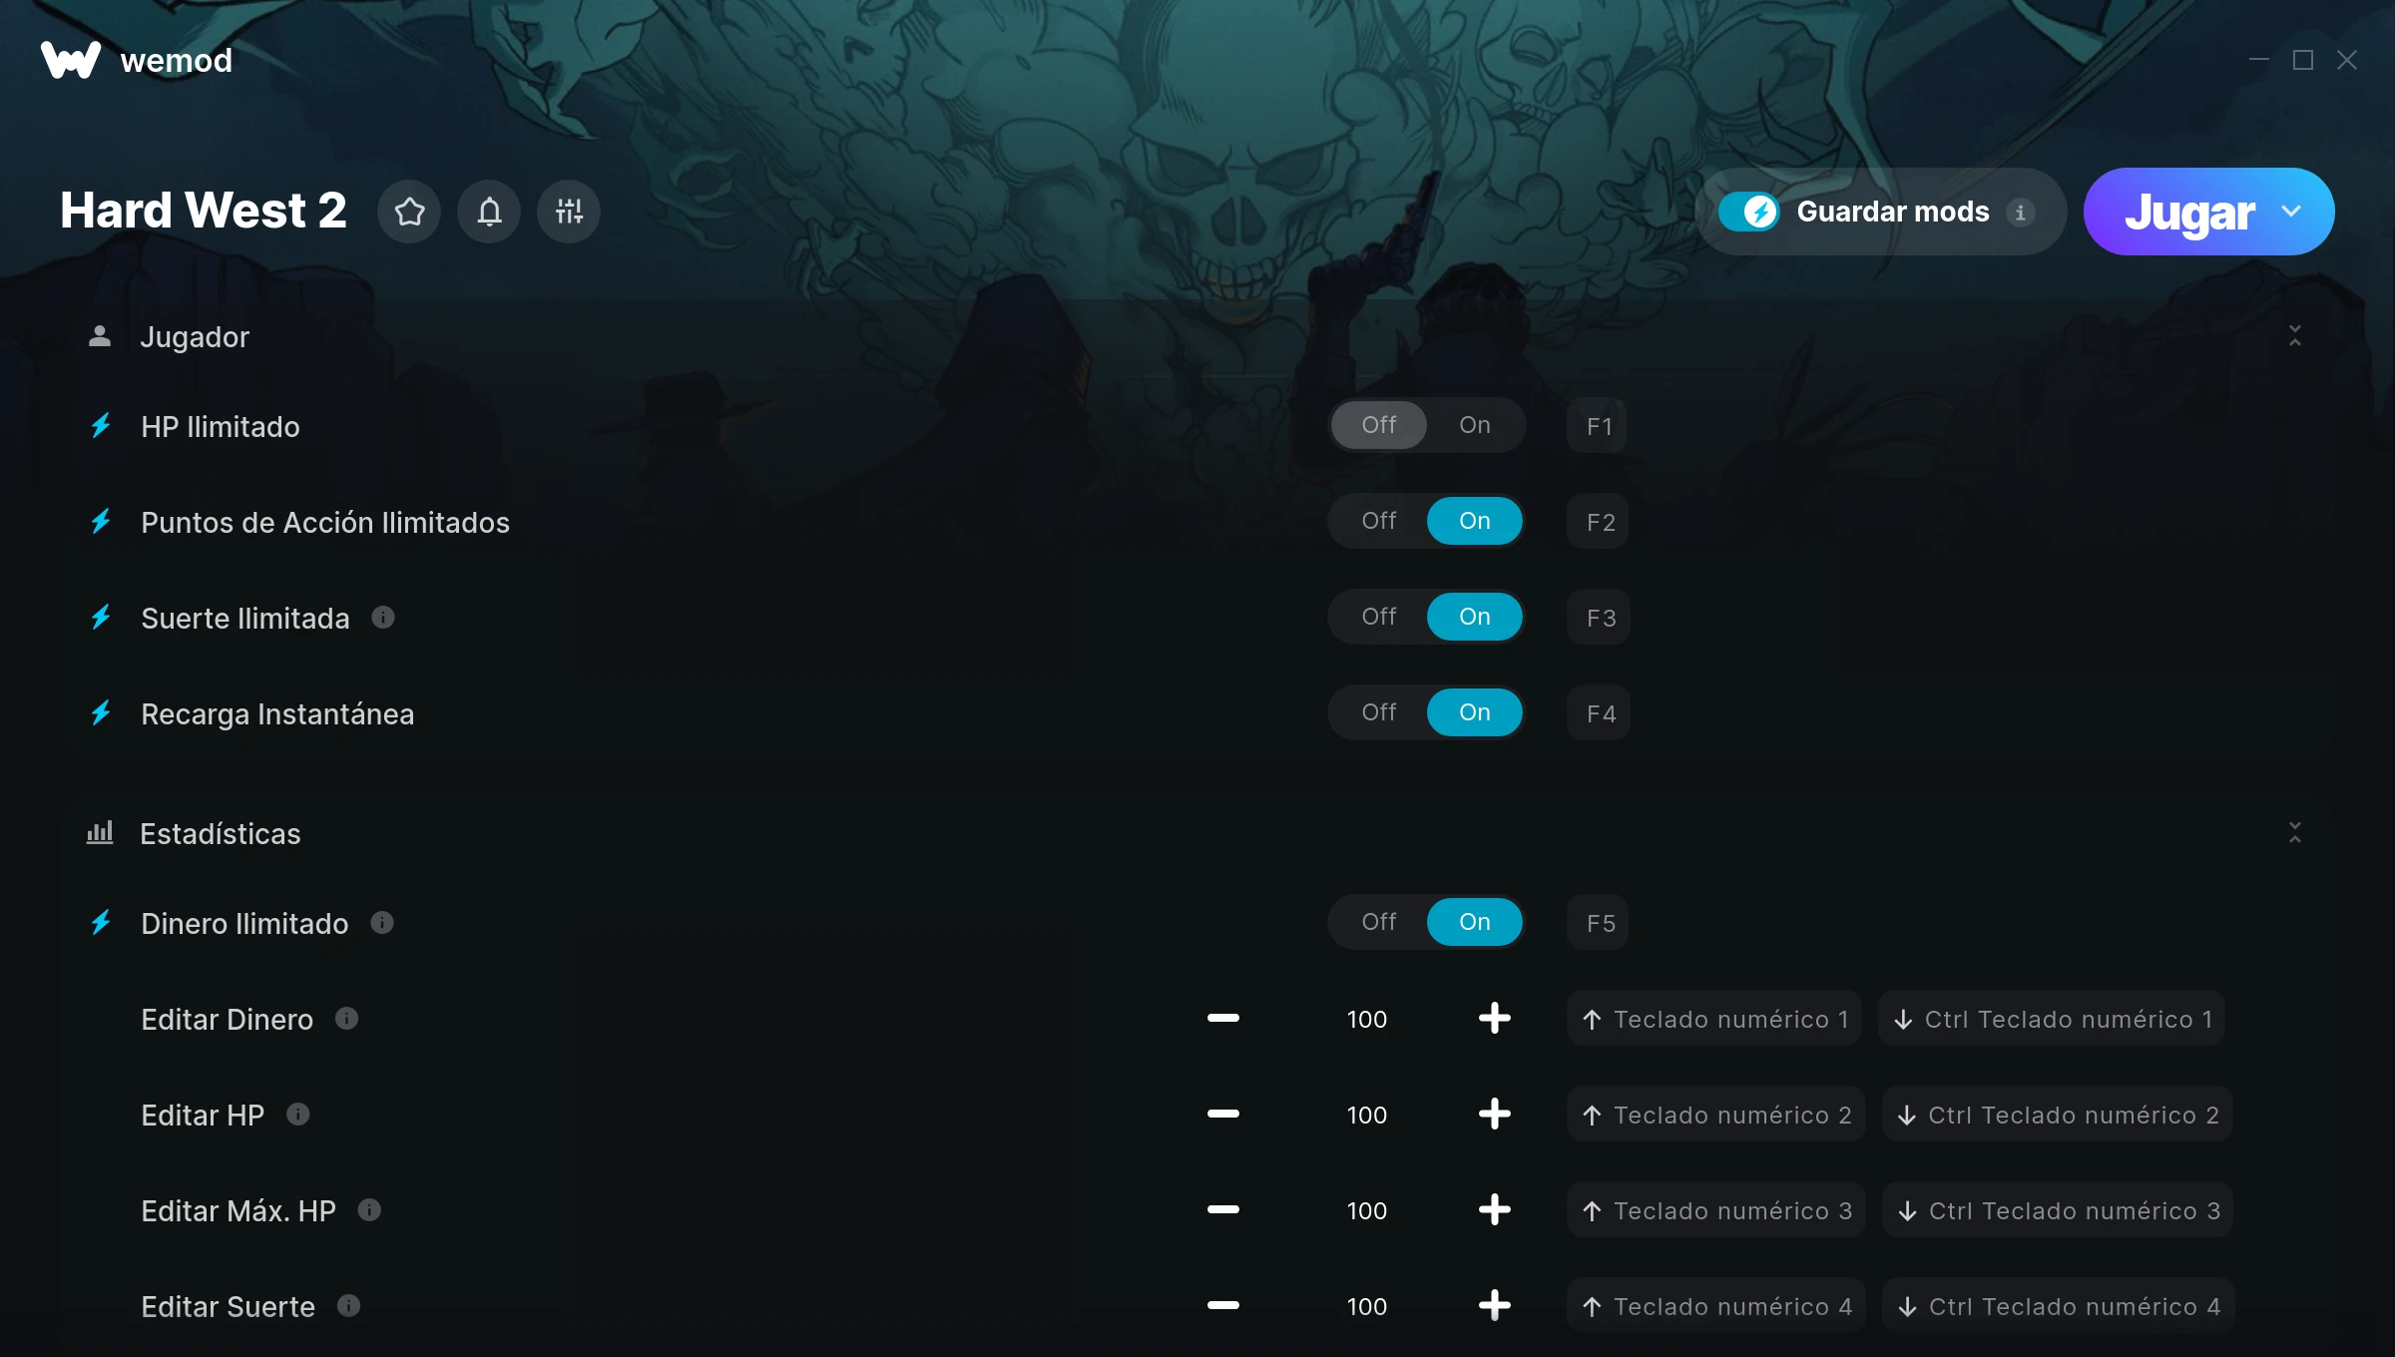This screenshot has width=2395, height=1357.
Task: Add Hard West 2 to favorites star
Action: click(409, 212)
